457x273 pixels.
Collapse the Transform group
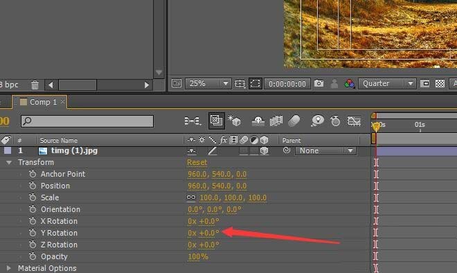click(x=9, y=162)
